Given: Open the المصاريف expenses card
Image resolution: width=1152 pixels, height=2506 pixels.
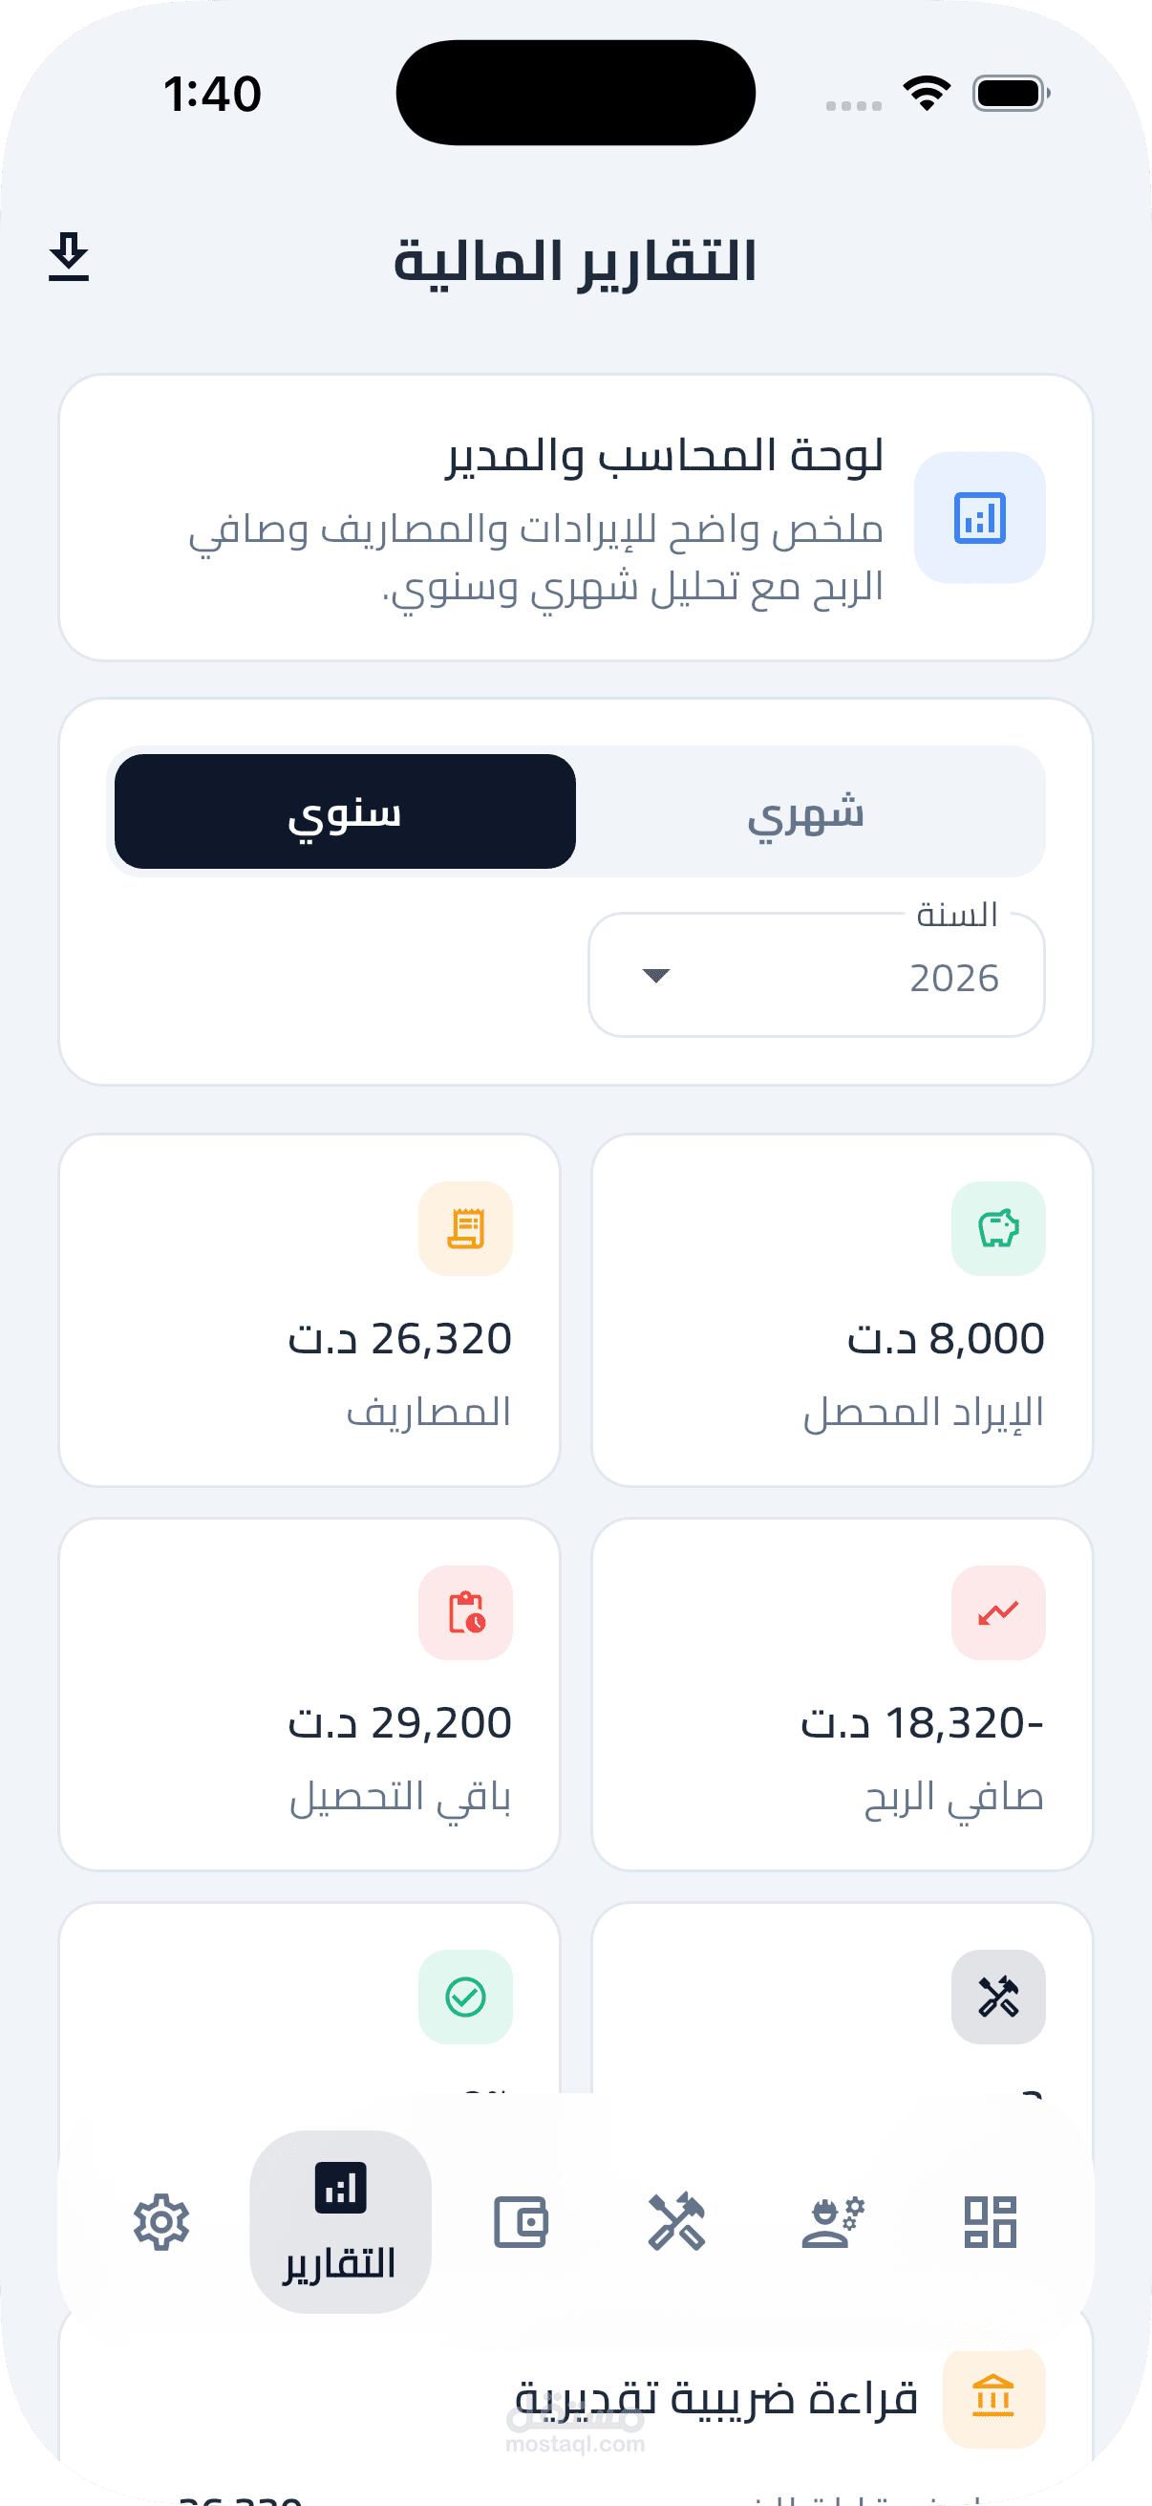Looking at the screenshot, I should pyautogui.click(x=309, y=1309).
